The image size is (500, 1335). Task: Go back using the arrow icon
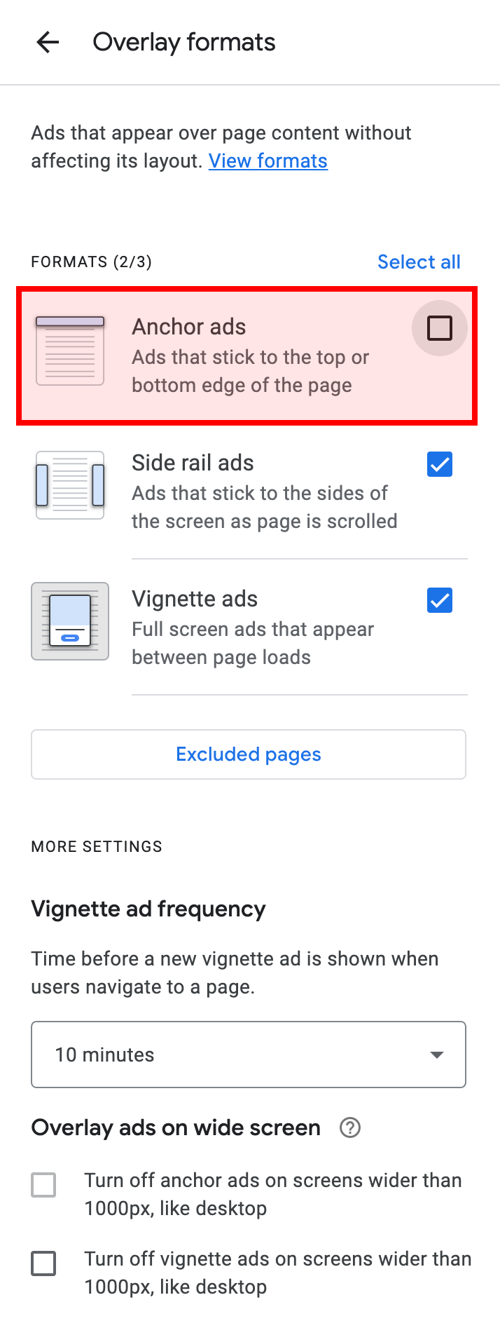pyautogui.click(x=48, y=42)
